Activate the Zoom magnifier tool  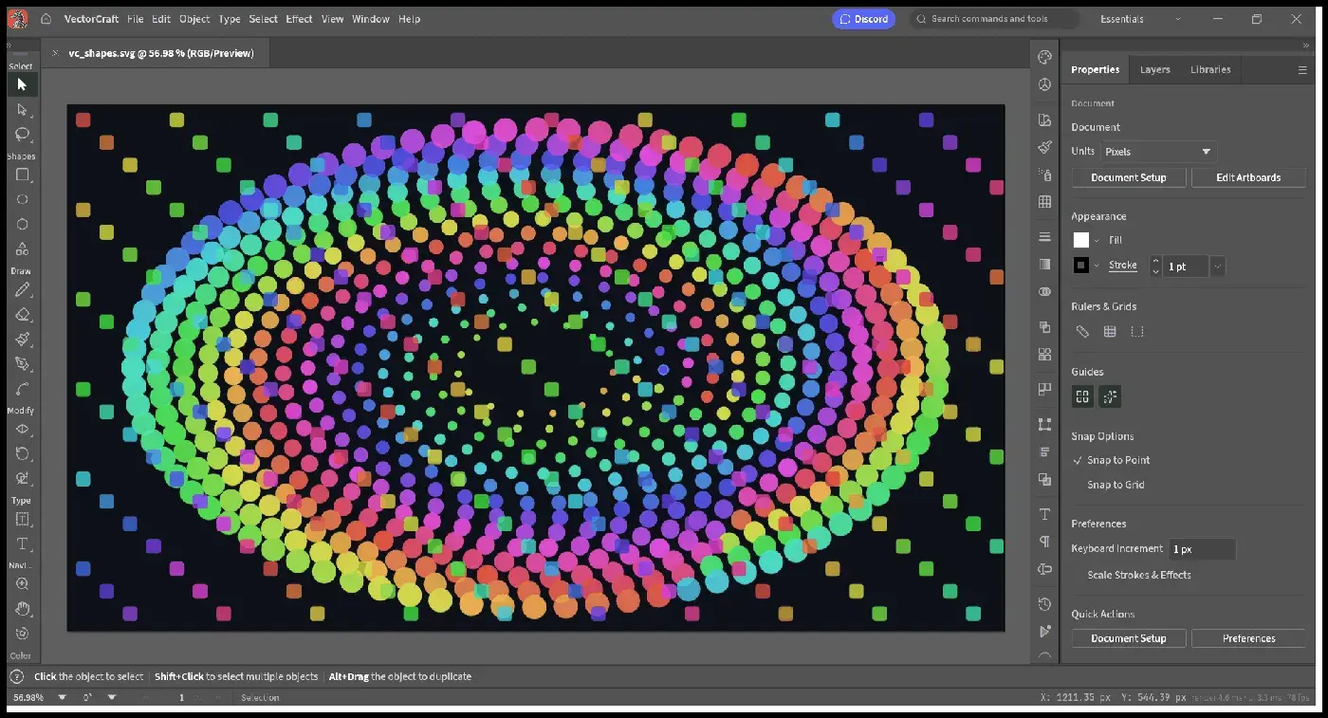tap(22, 584)
